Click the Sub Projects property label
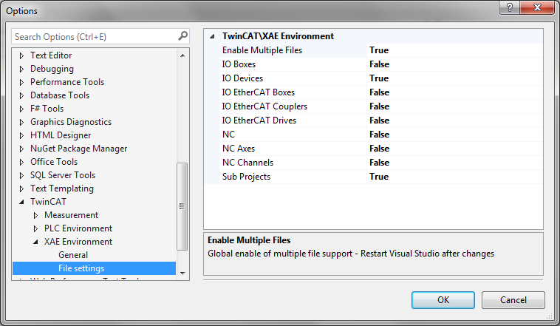 click(x=247, y=177)
